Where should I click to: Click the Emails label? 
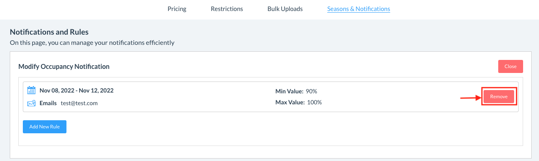48,103
